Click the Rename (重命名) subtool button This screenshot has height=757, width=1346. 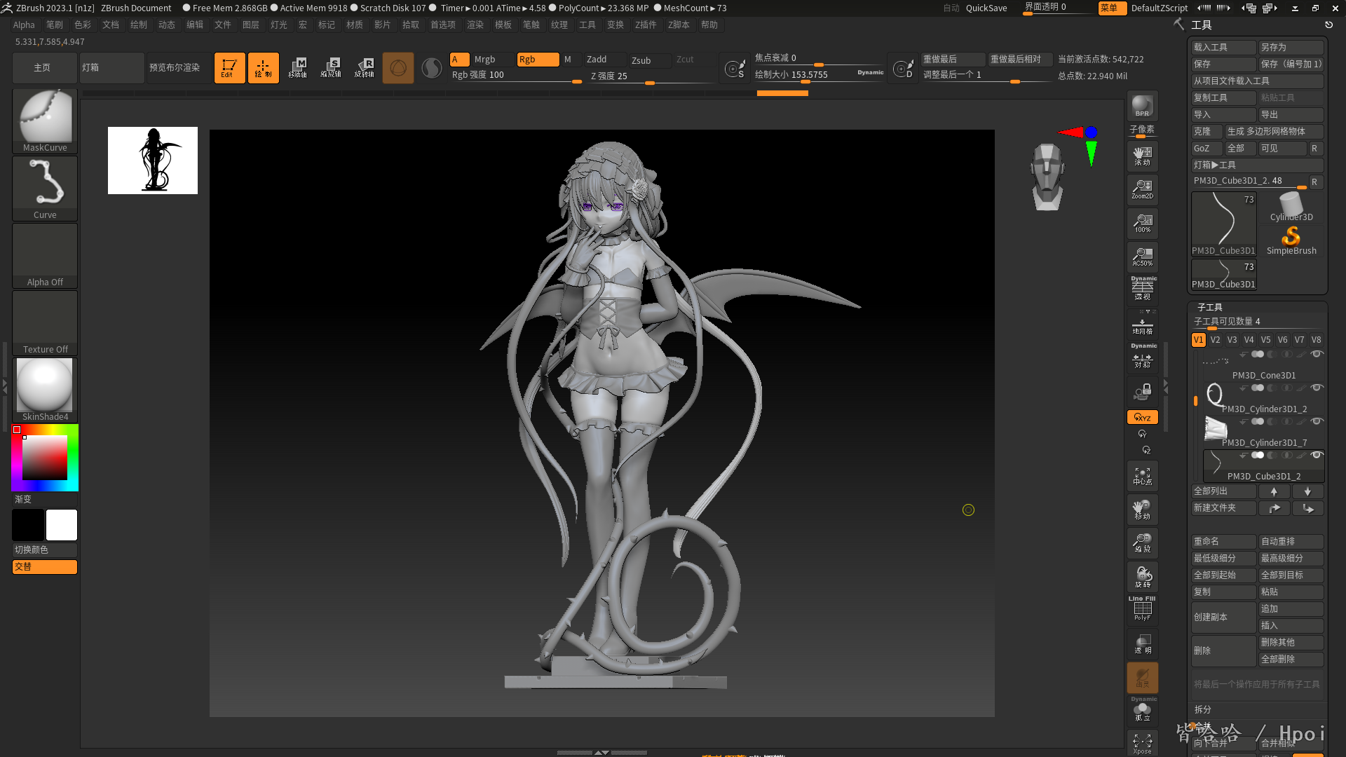[x=1224, y=541]
